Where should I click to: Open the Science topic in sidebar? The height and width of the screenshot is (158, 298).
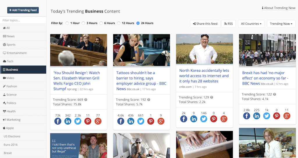tap(23, 95)
